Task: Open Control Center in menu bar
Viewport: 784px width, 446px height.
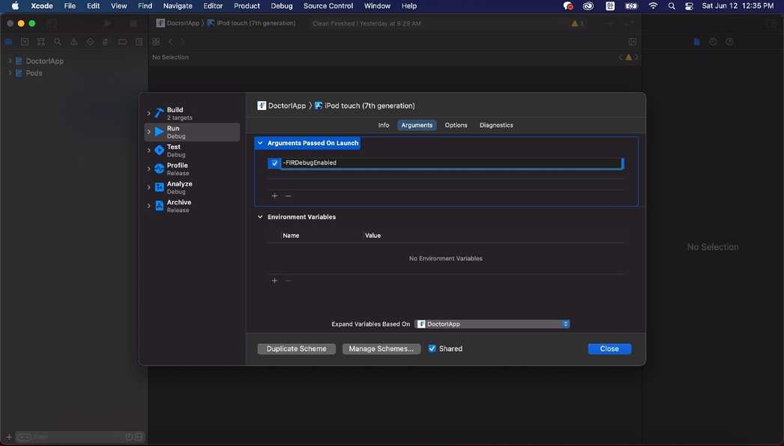Action: click(x=689, y=6)
